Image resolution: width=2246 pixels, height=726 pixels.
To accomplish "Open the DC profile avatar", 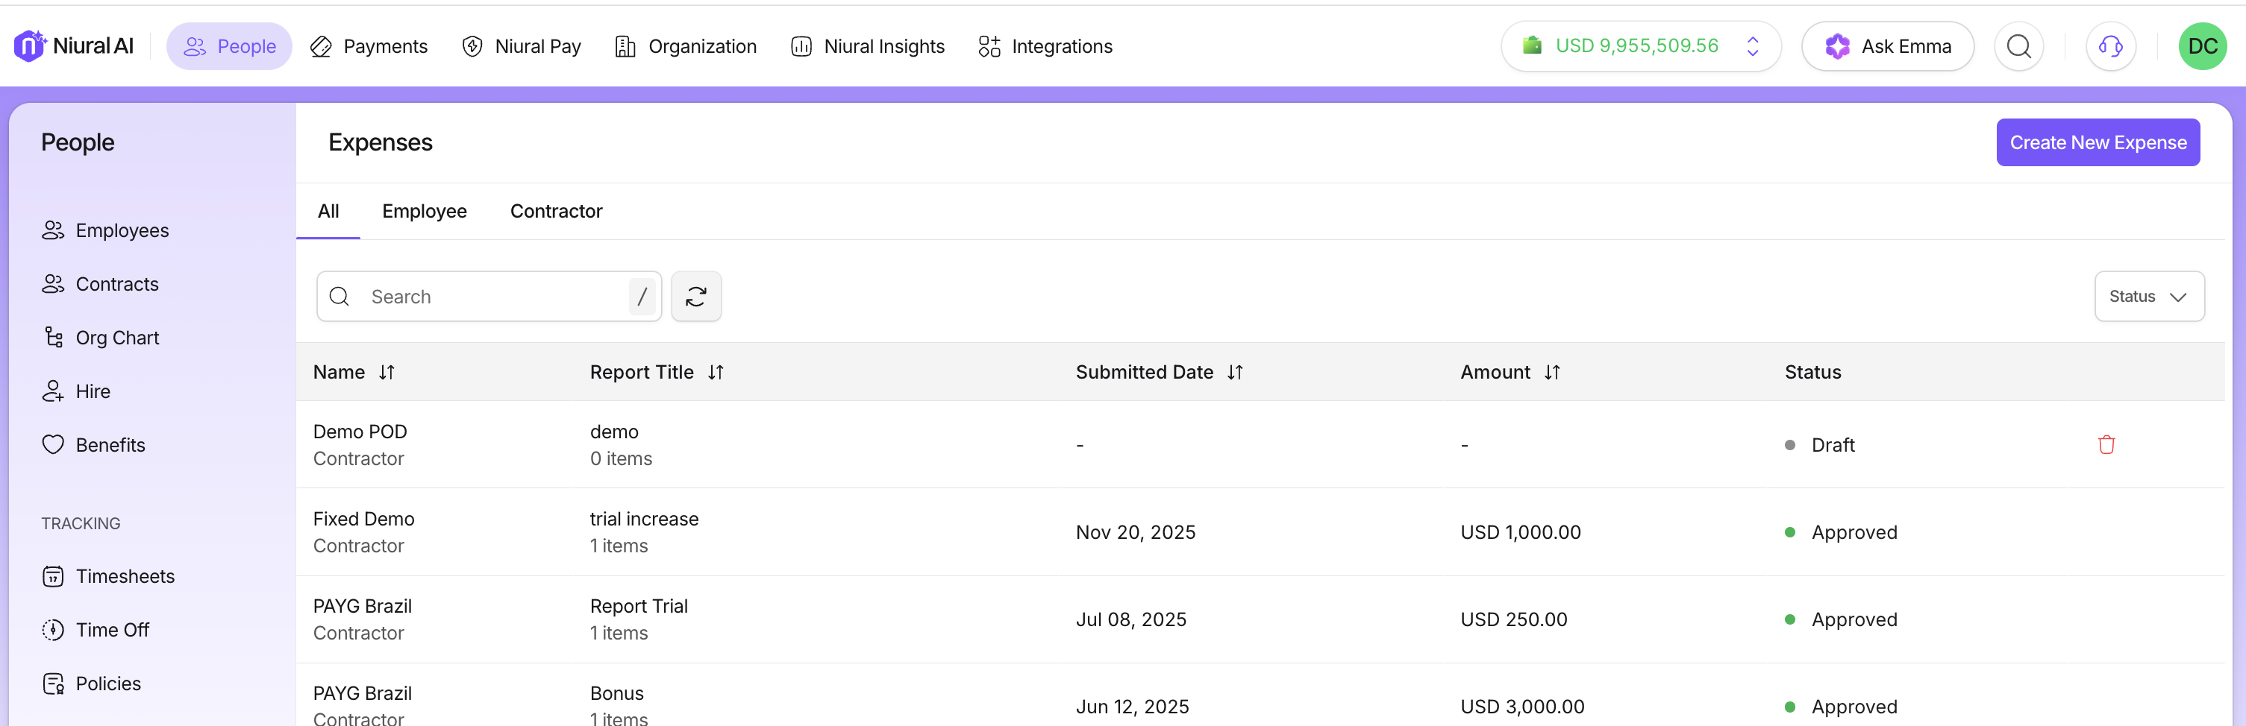I will coord(2201,46).
